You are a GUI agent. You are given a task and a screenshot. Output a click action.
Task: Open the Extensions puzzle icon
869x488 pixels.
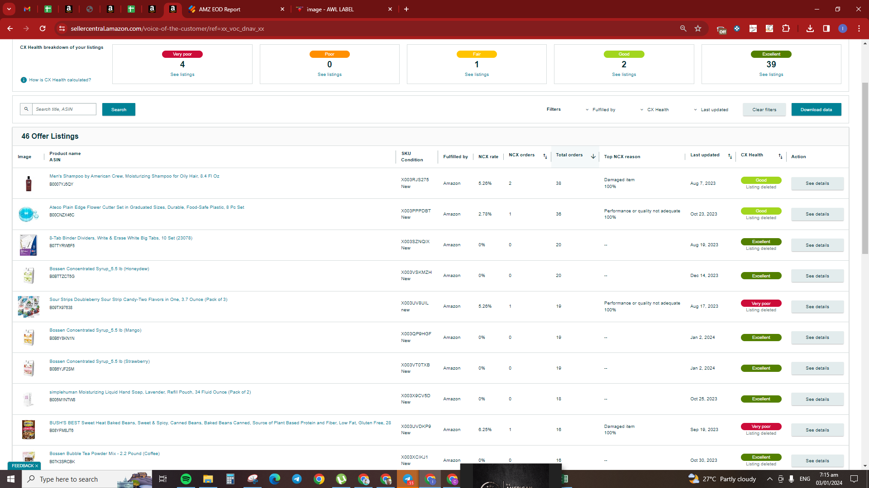tap(786, 28)
